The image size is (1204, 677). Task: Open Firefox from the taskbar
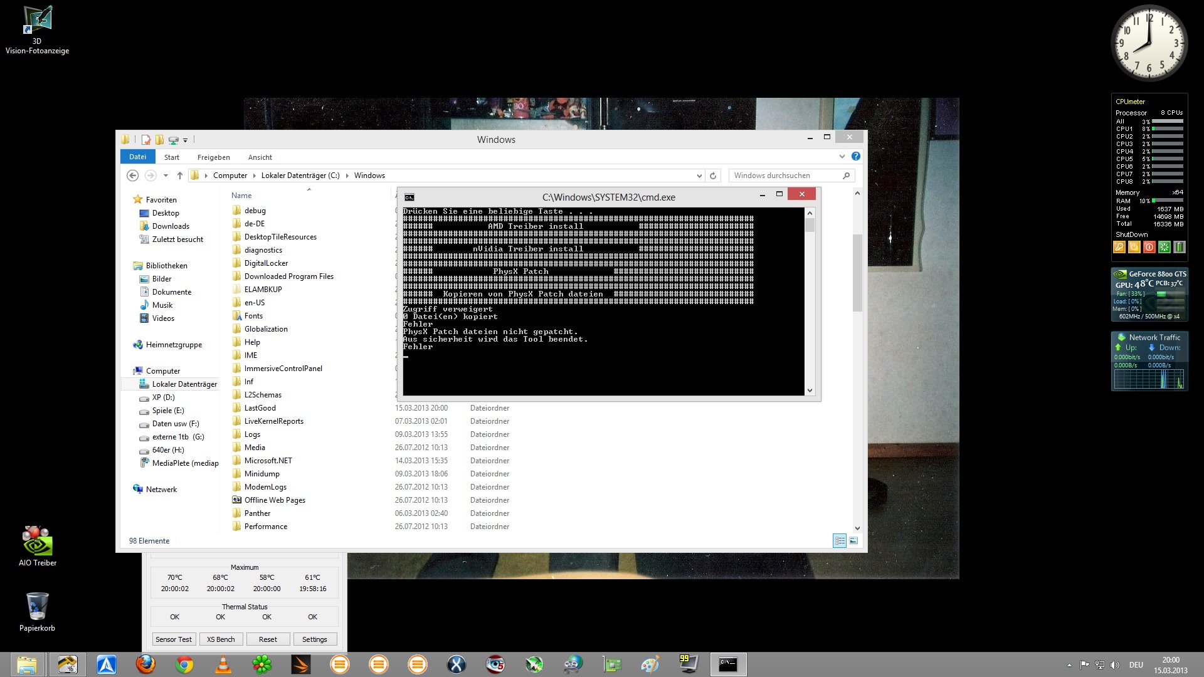point(145,664)
